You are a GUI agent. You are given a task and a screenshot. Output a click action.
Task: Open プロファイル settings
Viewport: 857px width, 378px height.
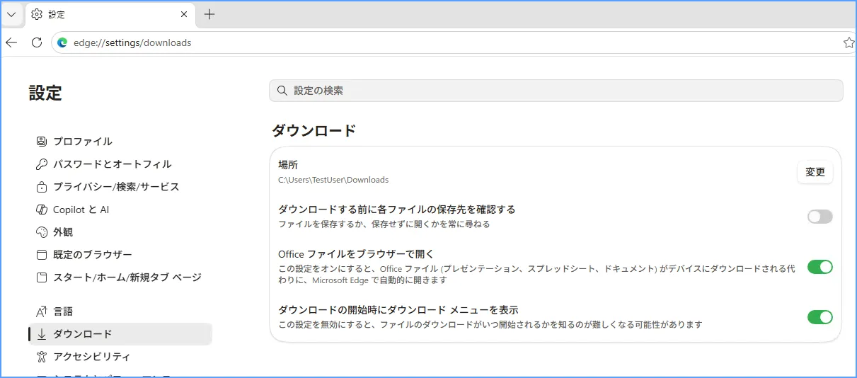pyautogui.click(x=120, y=142)
